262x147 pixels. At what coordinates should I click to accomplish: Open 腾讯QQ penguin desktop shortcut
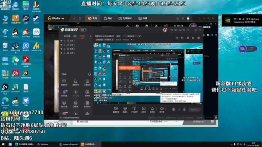[15, 33]
